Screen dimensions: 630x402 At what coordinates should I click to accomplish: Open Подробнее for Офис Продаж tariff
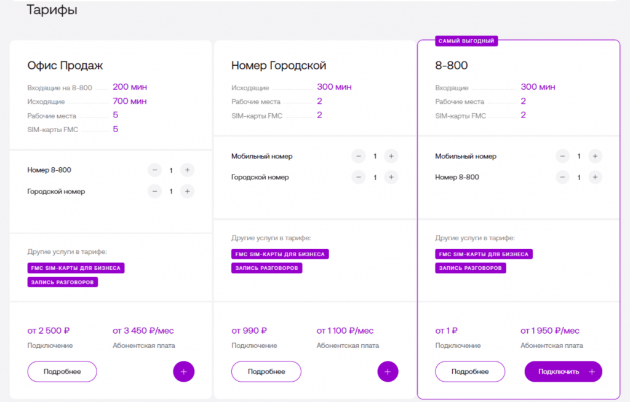(x=62, y=371)
